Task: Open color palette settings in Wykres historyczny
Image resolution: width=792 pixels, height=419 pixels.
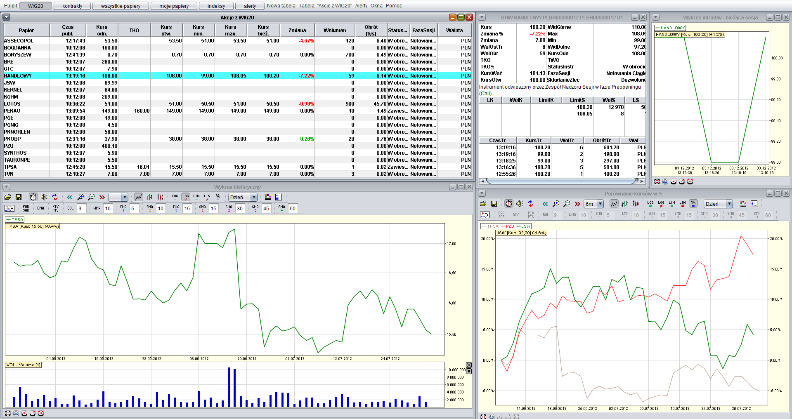Action: pos(268,198)
